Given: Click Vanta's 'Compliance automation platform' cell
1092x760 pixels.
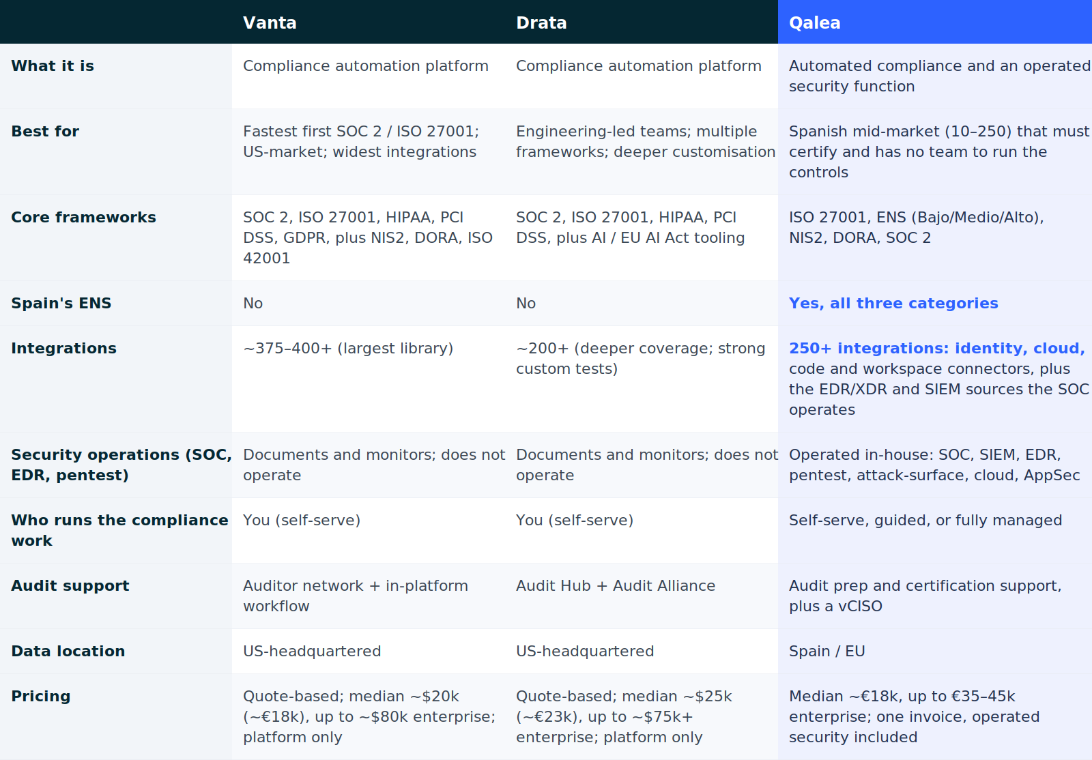Looking at the screenshot, I should coord(366,65).
